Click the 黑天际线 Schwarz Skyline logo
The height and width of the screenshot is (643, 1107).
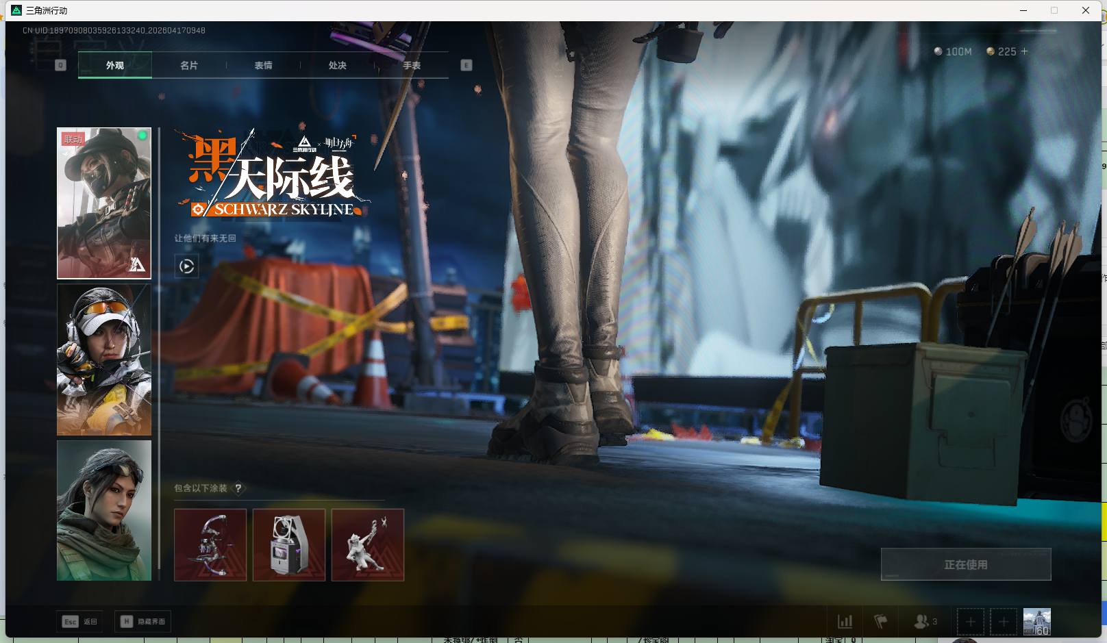click(273, 175)
